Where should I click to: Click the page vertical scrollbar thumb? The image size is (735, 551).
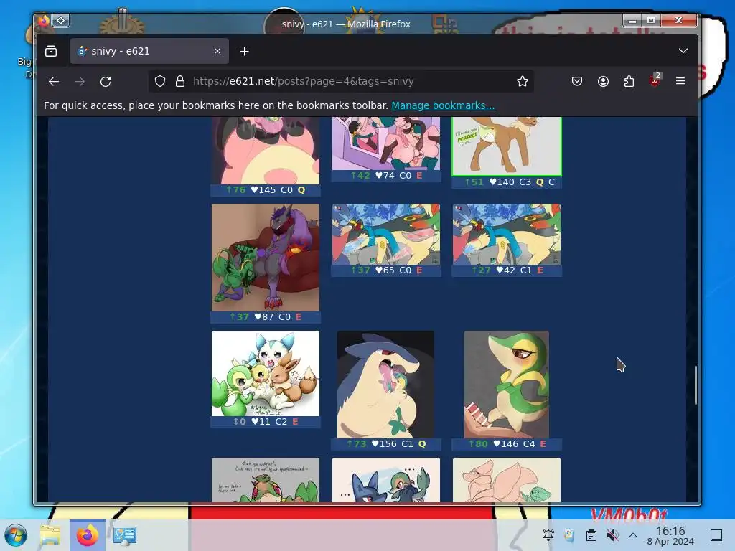pos(696,385)
